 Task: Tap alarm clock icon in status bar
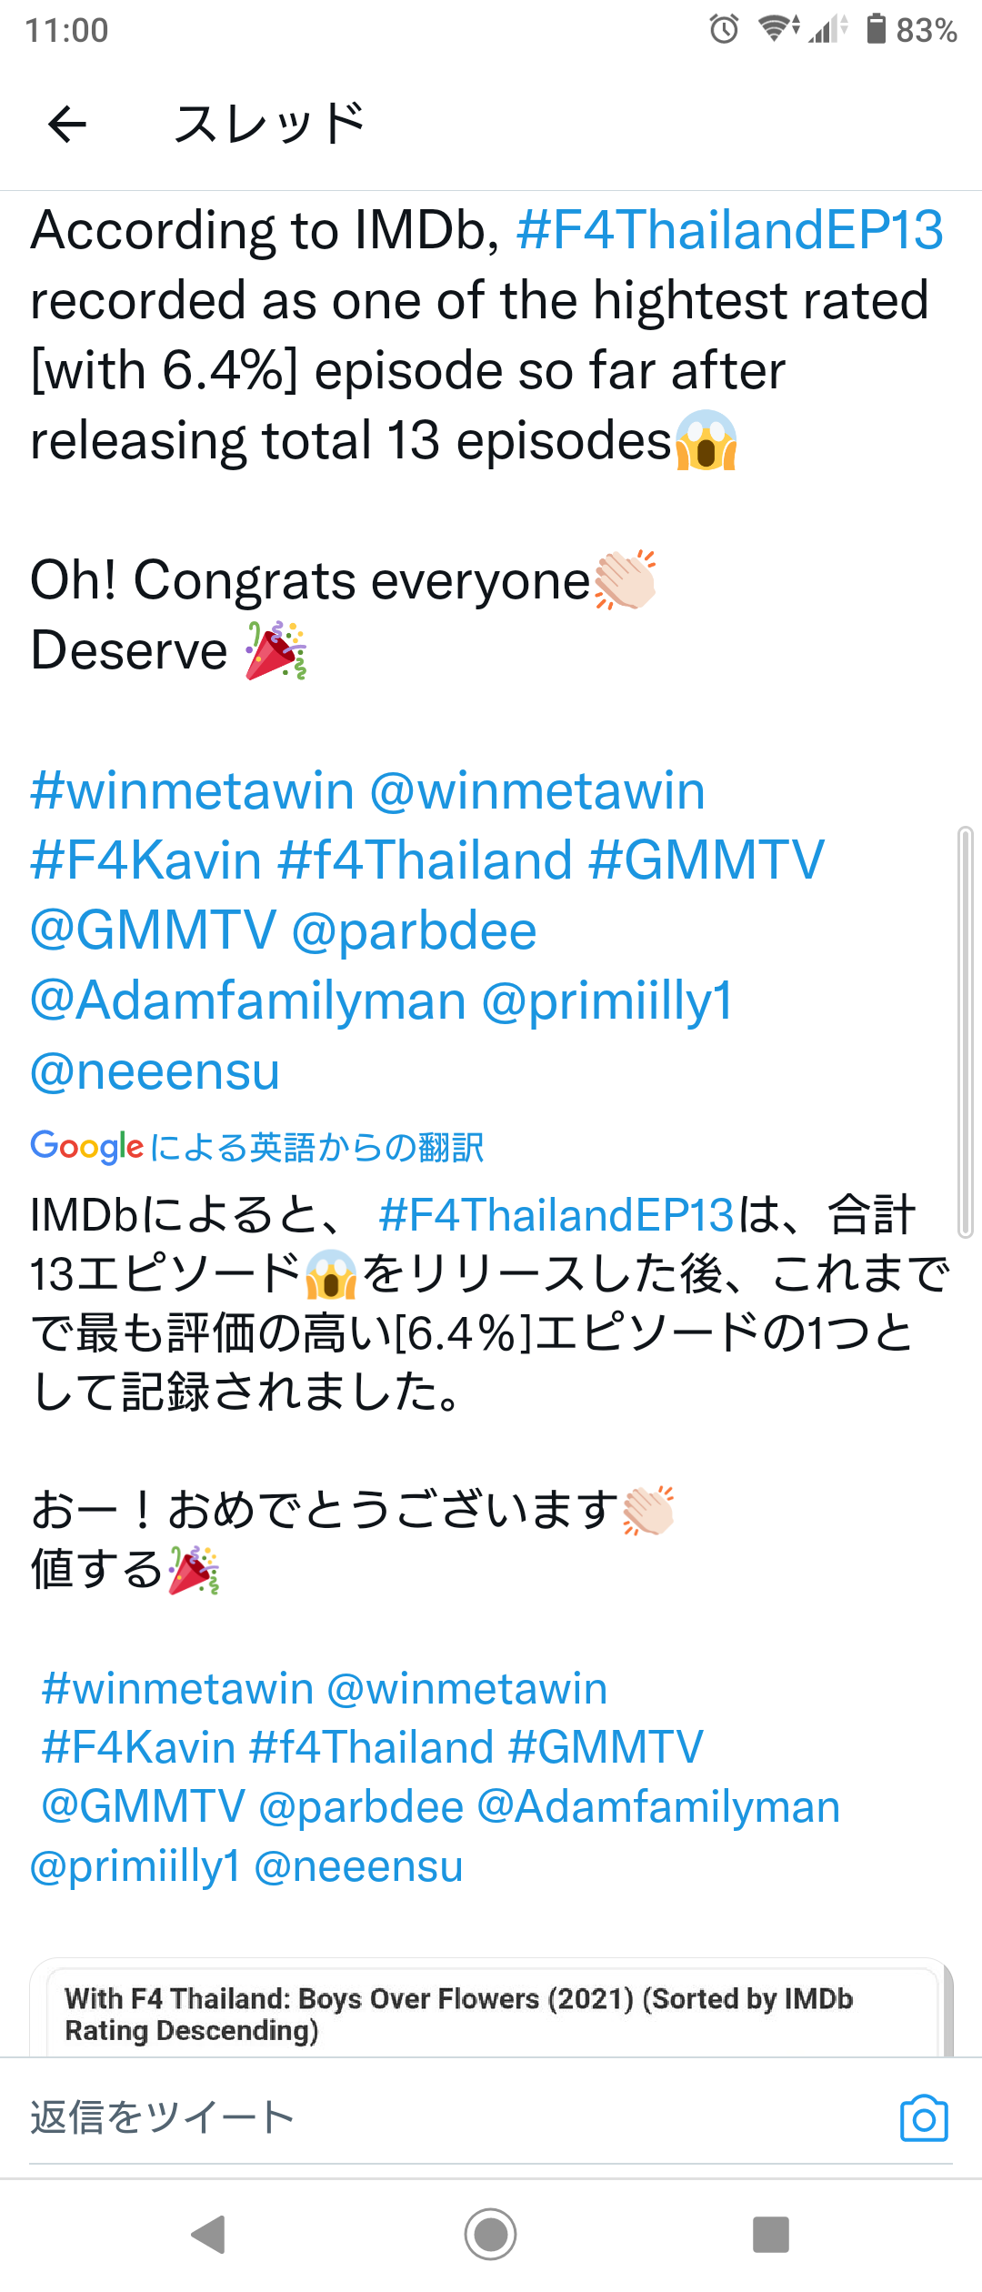tap(725, 29)
